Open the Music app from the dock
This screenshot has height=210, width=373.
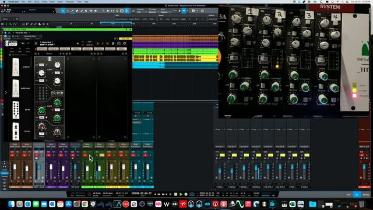tap(248, 204)
